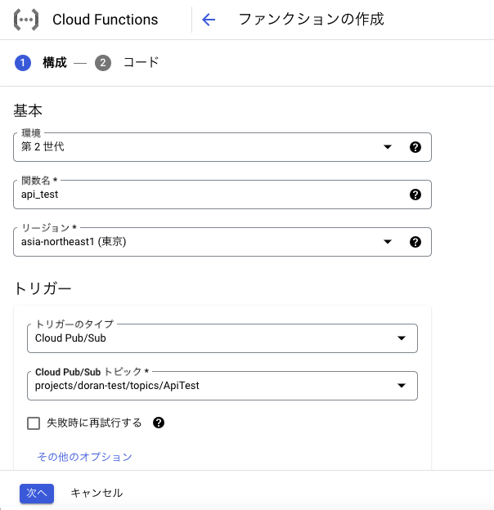Open help icon beside 失敗時に再試行する
The image size is (494, 510).
159,423
